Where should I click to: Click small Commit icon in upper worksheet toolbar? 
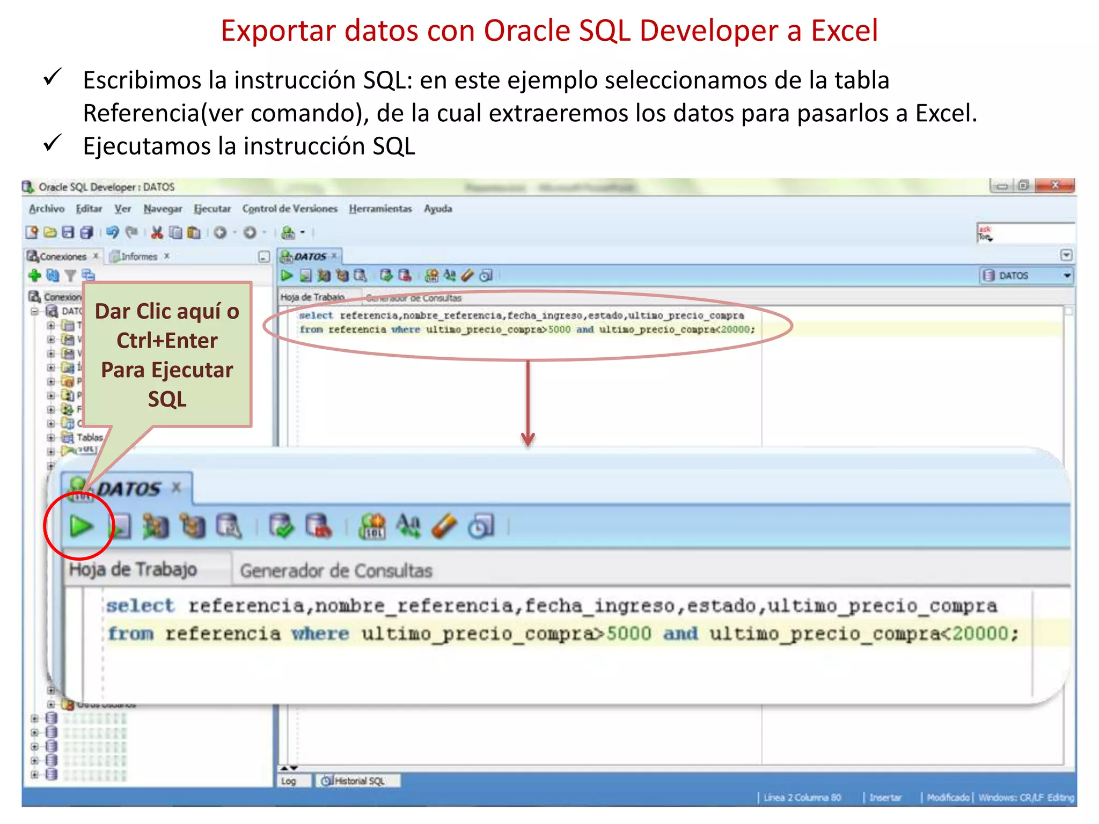[386, 276]
